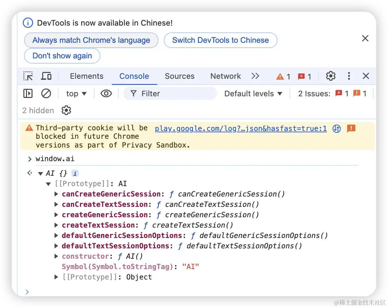
Task: Click the network request icon beside the cookie link
Action: coord(337,129)
